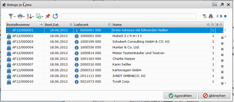
Task: Click the narrow circle-only column header
Action: [x=213, y=25]
